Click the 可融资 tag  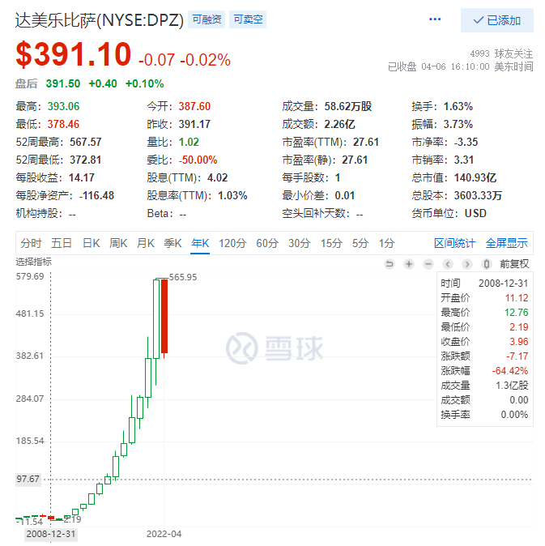[x=207, y=19]
